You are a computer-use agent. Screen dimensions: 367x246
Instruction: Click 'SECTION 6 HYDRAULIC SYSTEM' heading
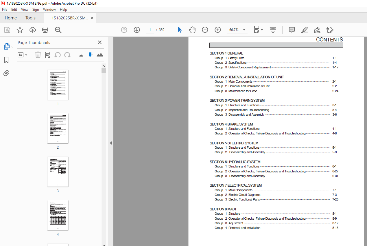click(235, 162)
